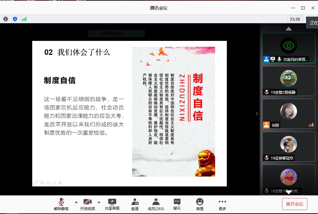Open the chat panel via 聊天 icon

176,203
